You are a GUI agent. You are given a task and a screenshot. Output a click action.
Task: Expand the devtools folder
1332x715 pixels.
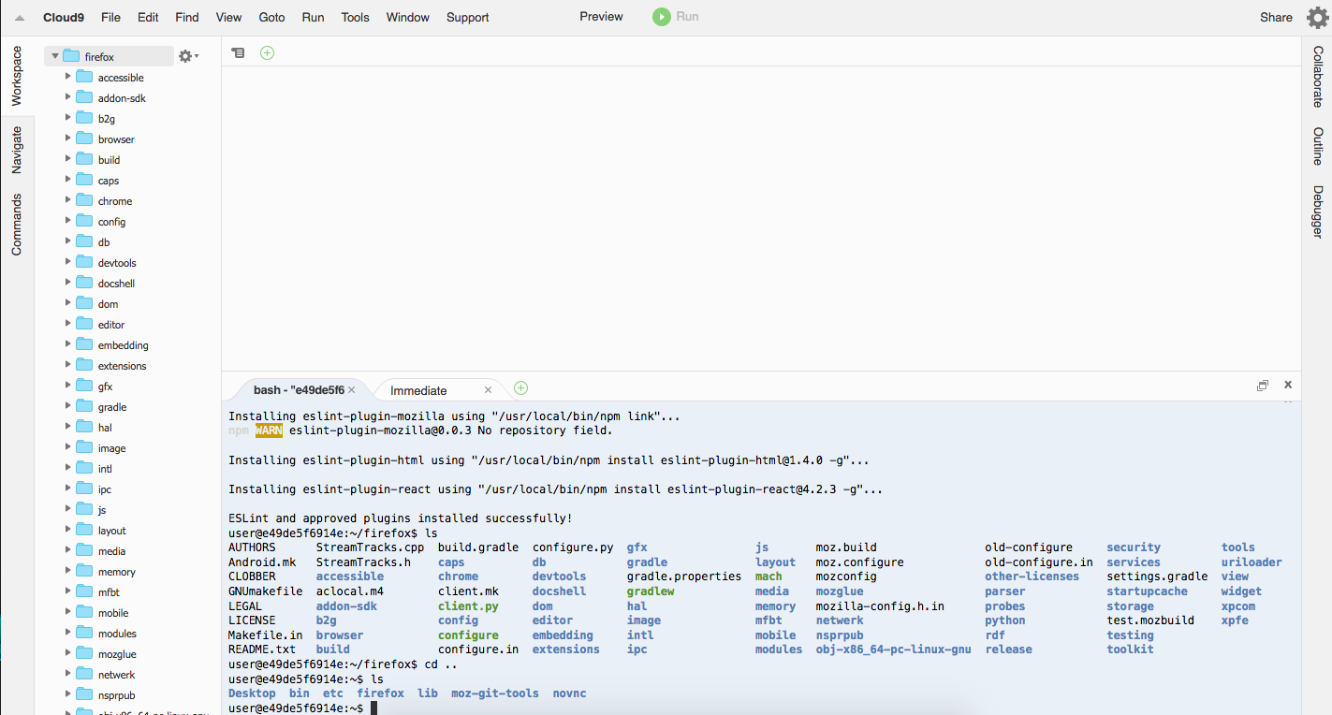(68, 262)
